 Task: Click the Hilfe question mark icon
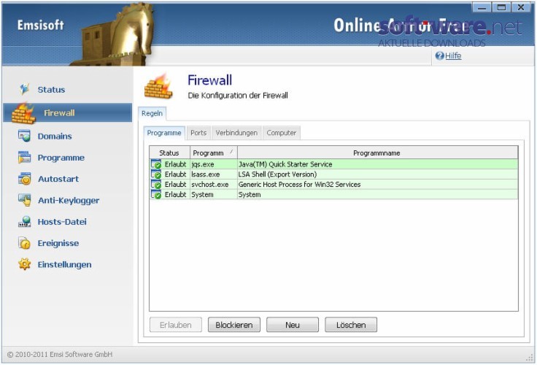pos(439,55)
